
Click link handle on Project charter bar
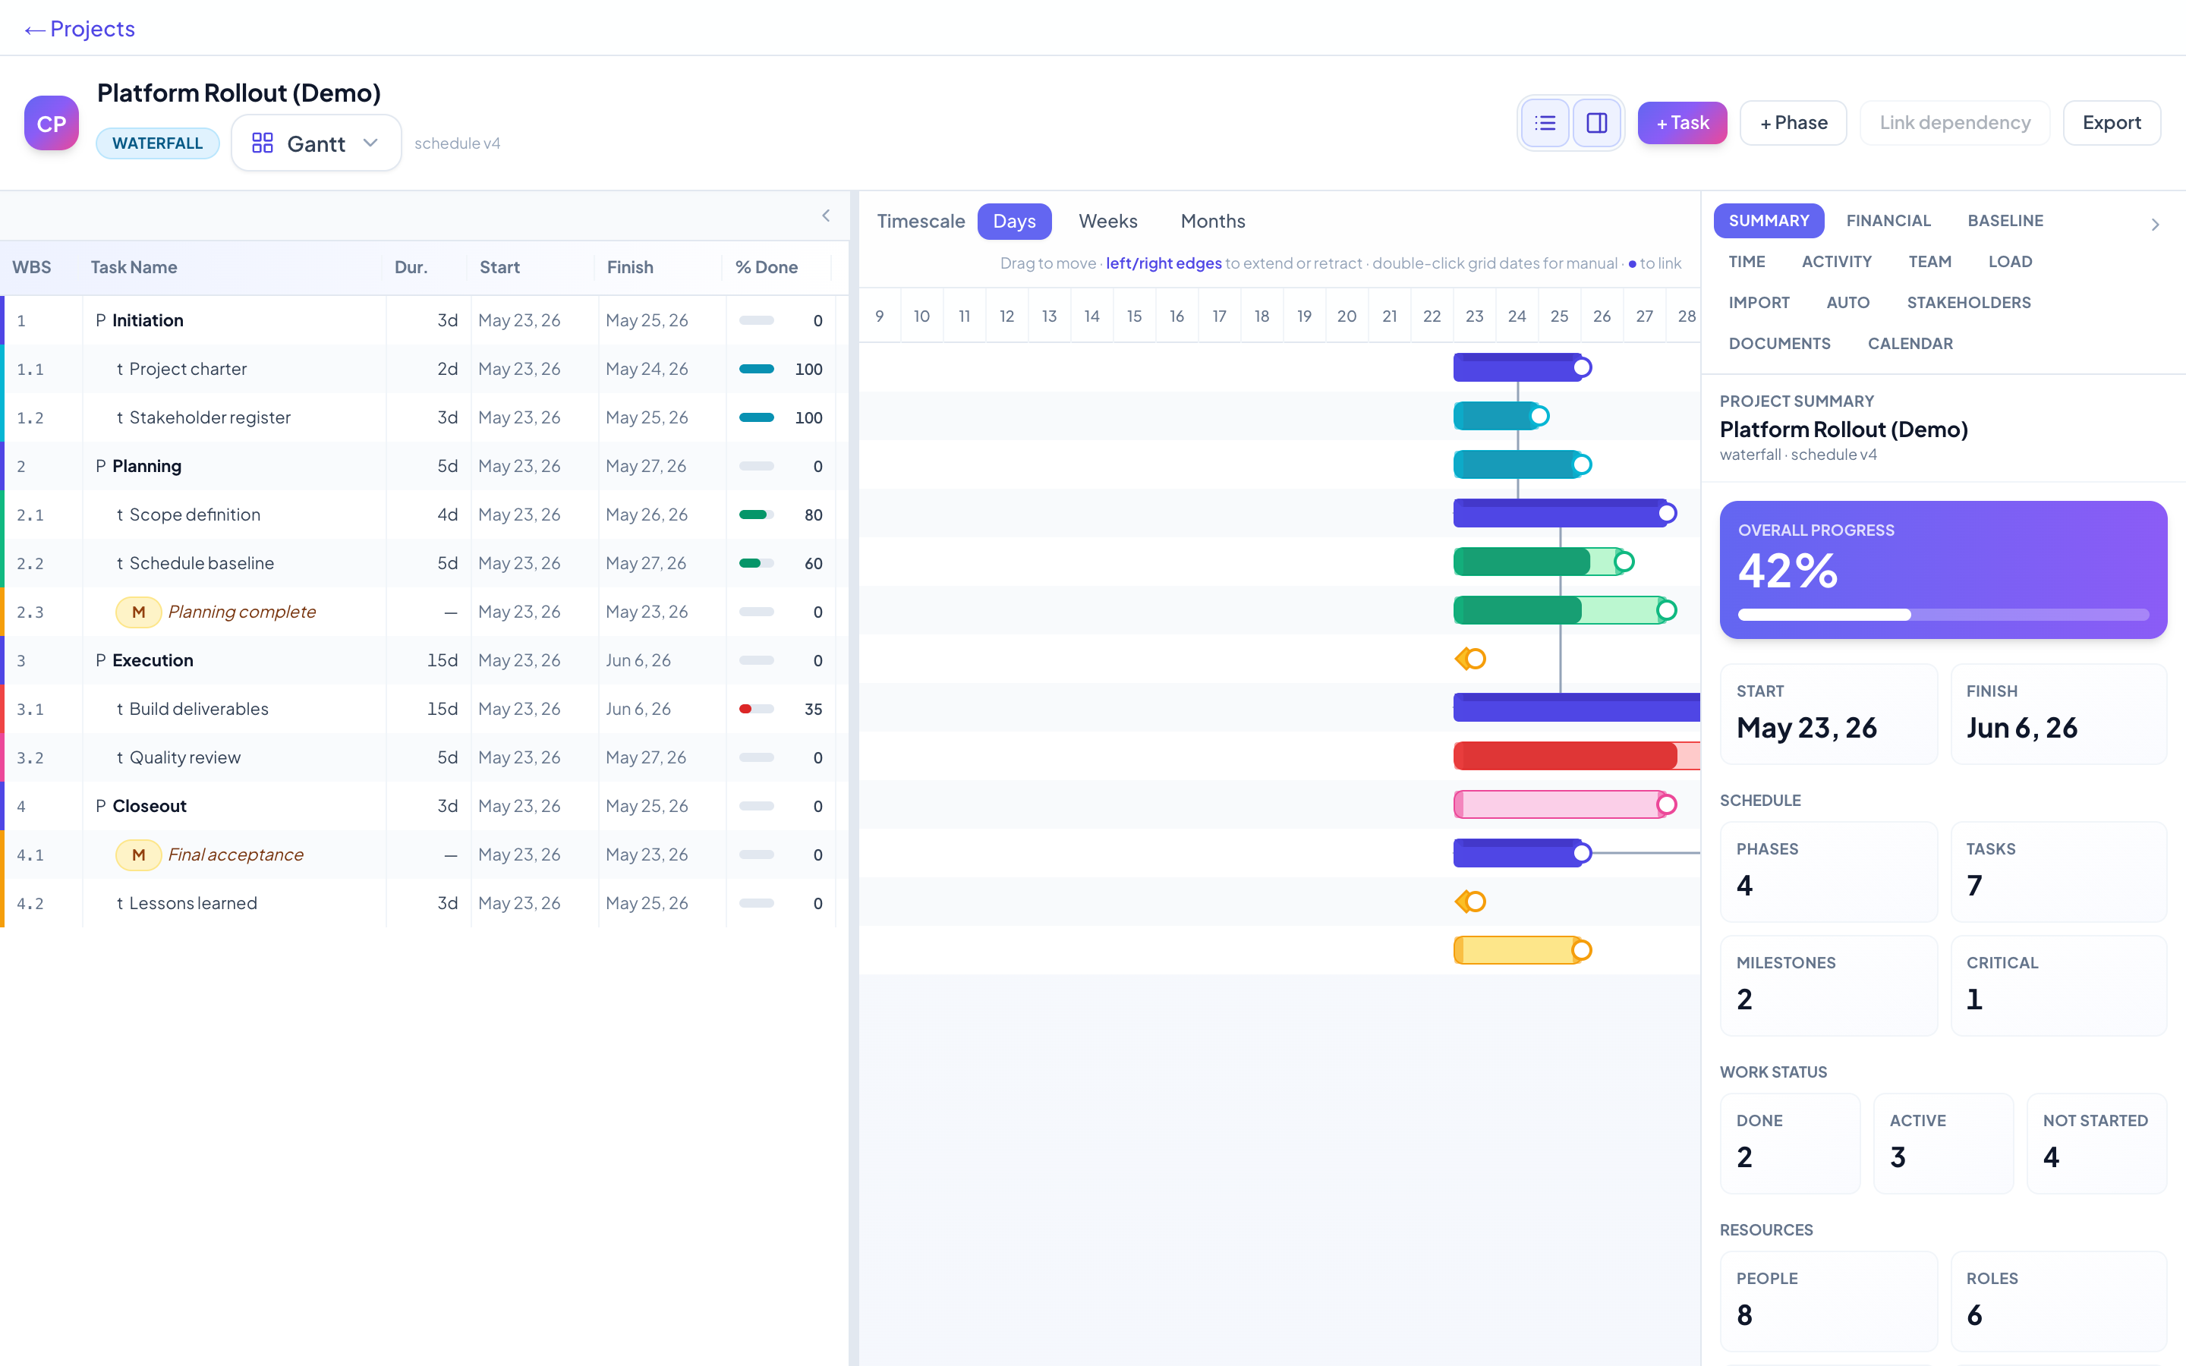(1540, 417)
